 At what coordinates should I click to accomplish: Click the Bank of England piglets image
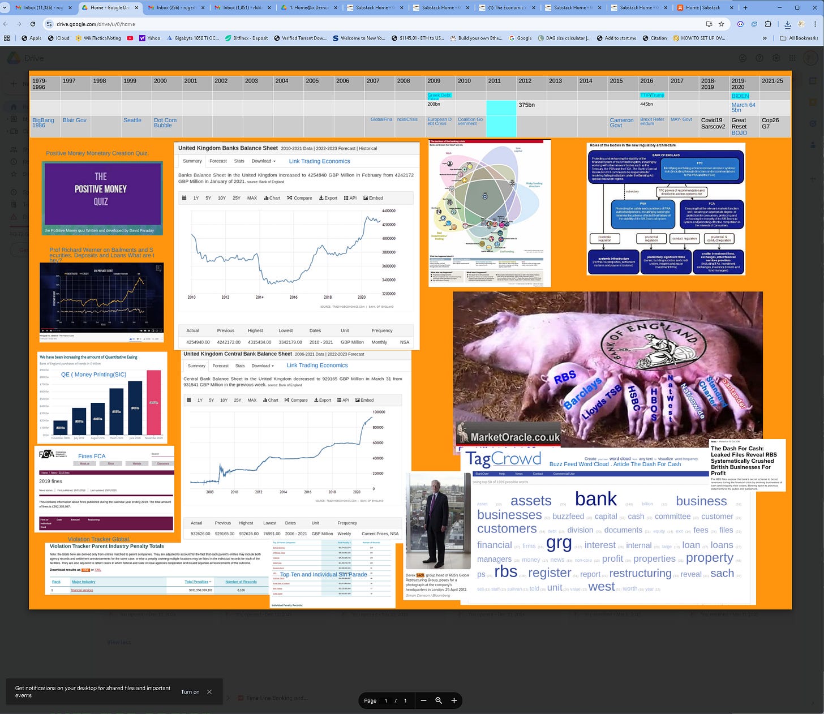click(x=608, y=369)
